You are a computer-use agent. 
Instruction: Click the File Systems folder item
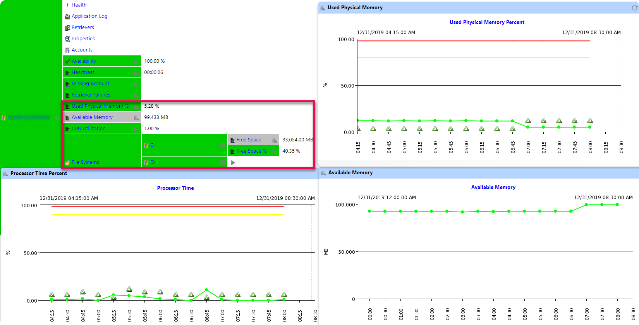pos(85,162)
